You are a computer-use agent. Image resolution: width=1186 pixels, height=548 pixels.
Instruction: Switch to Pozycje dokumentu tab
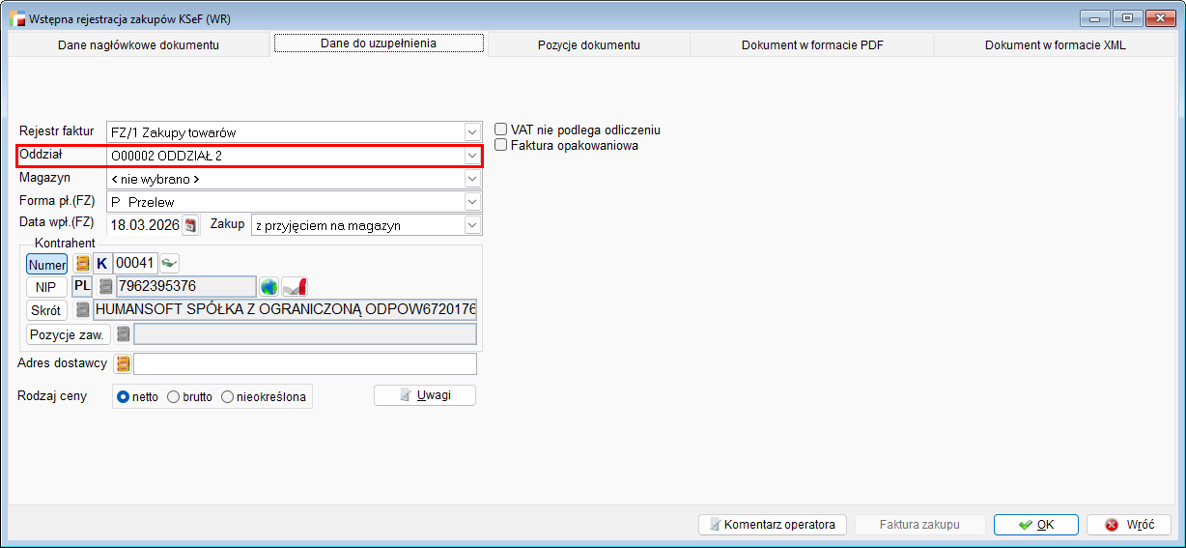point(588,45)
